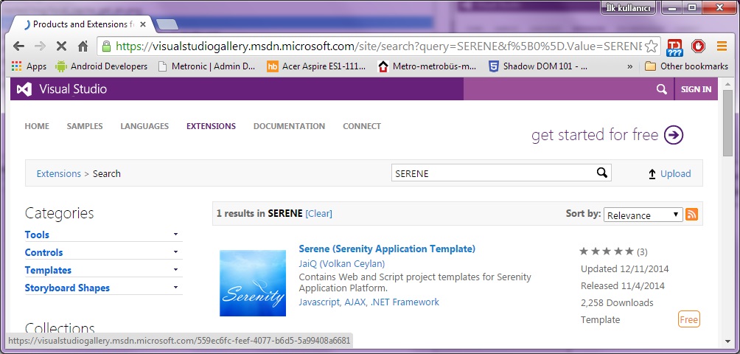Click the SIGN IN button
This screenshot has height=354, width=740.
pyautogui.click(x=696, y=89)
